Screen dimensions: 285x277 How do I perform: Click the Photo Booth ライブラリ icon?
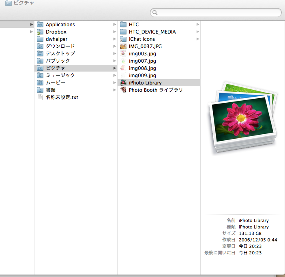pos(123,90)
